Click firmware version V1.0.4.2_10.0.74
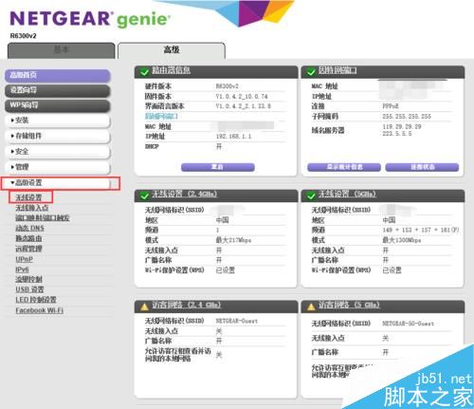 pyautogui.click(x=242, y=96)
